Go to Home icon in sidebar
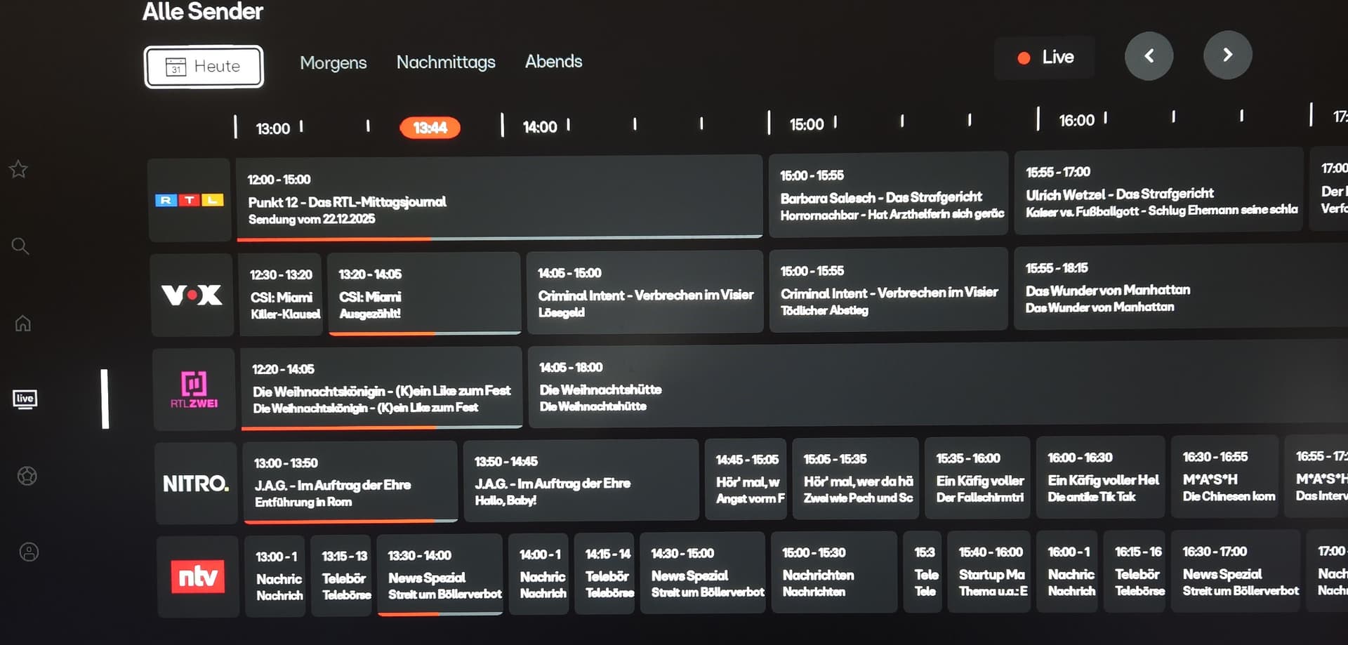Screen dimensions: 1348x645 click(x=23, y=324)
